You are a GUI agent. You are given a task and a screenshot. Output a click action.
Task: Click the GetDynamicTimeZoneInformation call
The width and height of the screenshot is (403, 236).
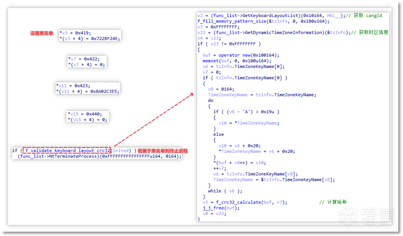coord(274,32)
